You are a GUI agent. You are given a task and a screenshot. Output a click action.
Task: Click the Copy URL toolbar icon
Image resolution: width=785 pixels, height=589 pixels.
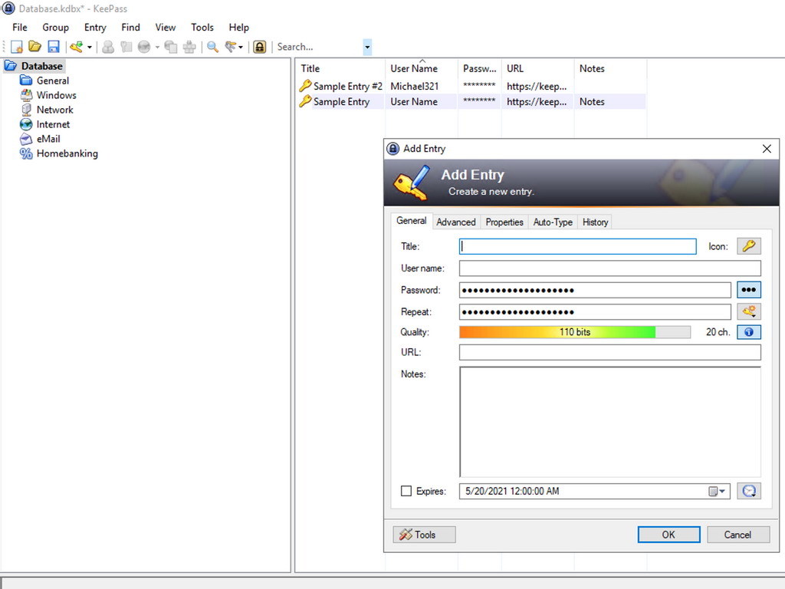point(171,47)
